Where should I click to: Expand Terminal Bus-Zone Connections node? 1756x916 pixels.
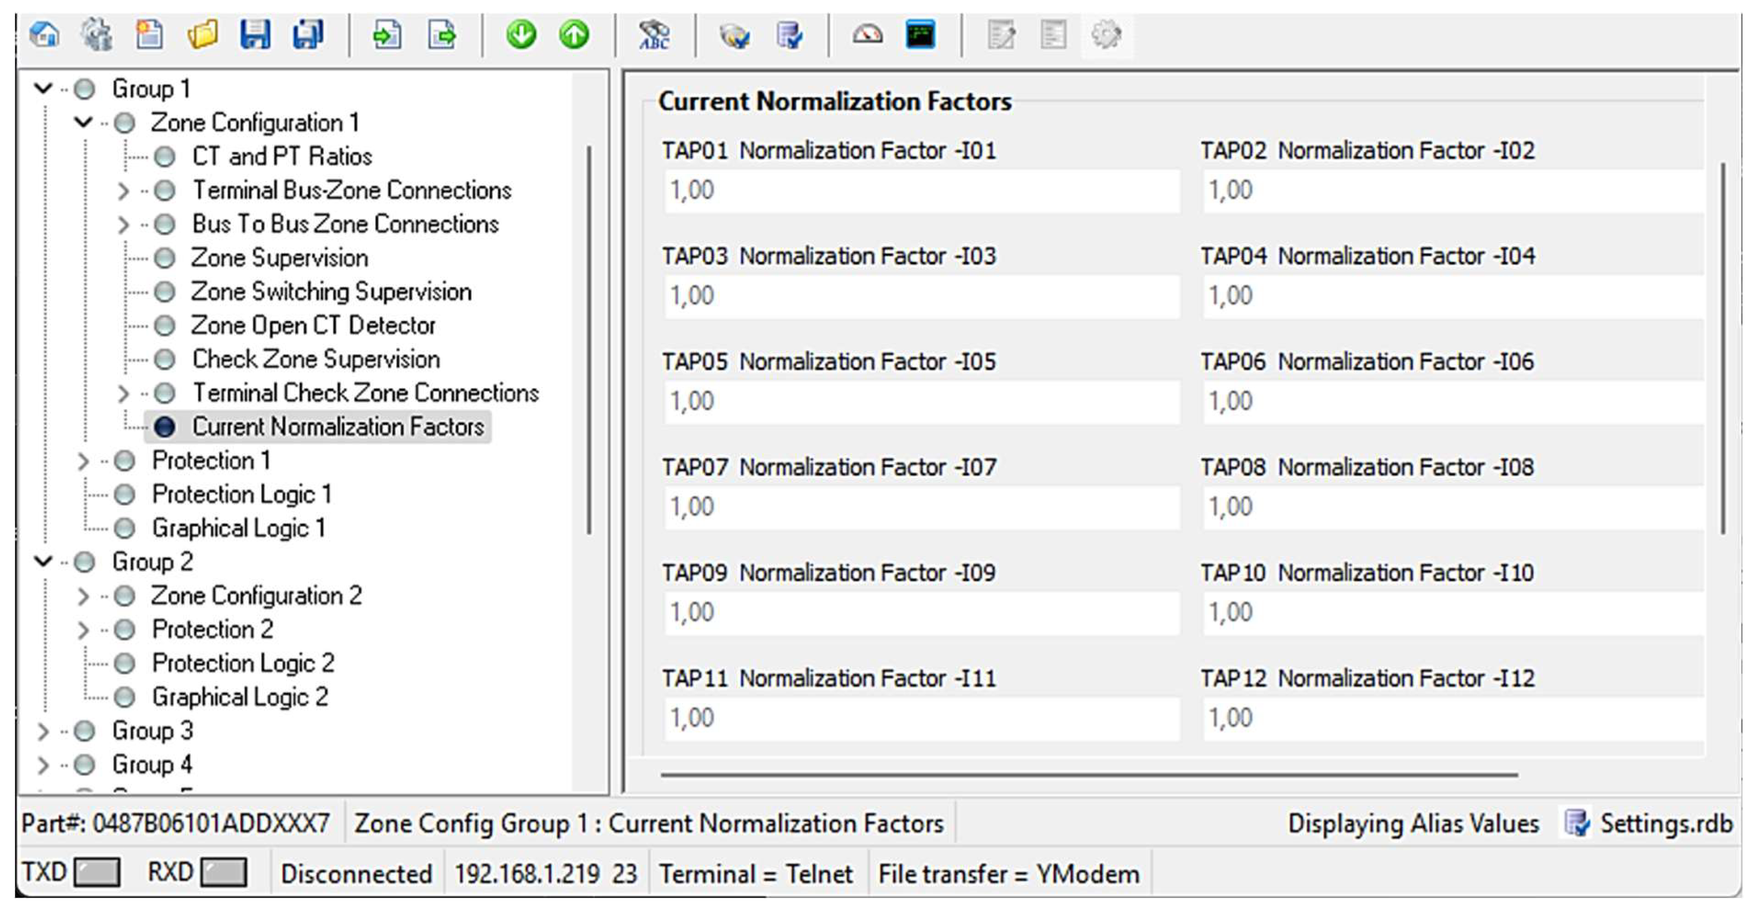point(123,191)
